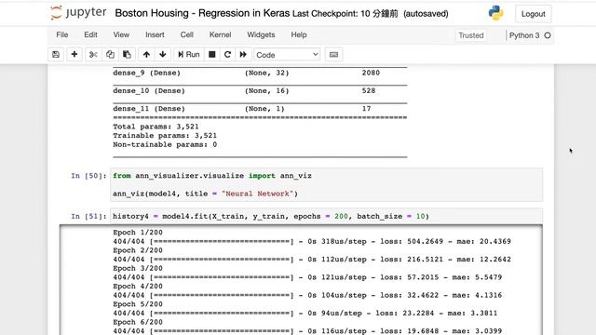The height and width of the screenshot is (335, 596).
Task: Paste cells below
Action: click(127, 54)
